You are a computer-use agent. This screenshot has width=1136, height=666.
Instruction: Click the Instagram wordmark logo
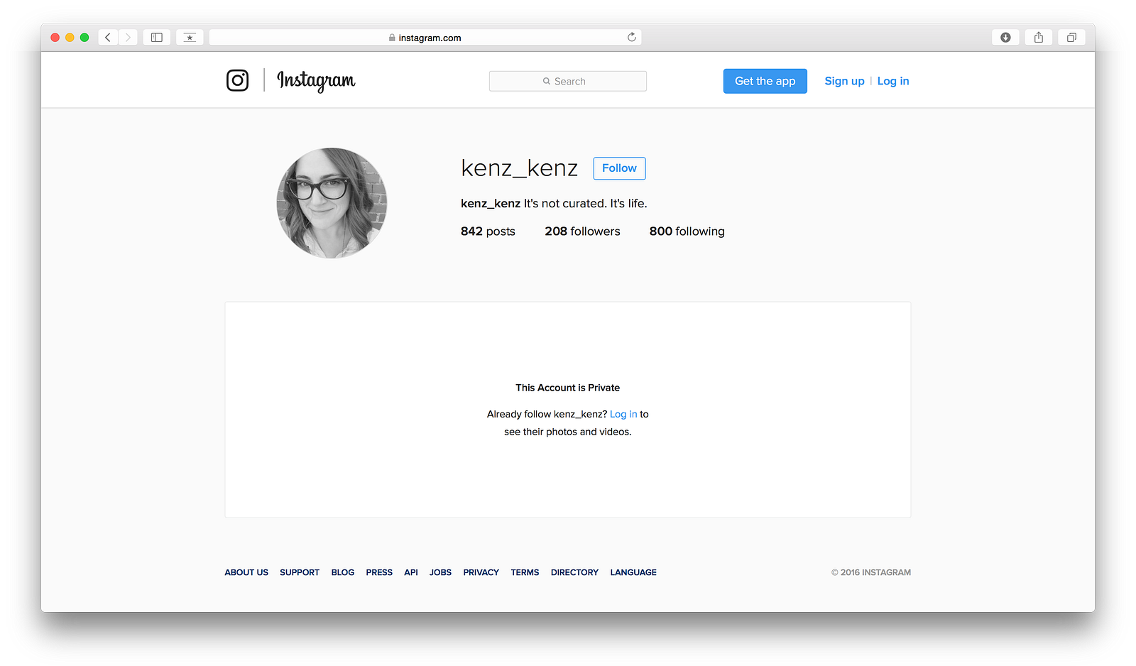(316, 81)
